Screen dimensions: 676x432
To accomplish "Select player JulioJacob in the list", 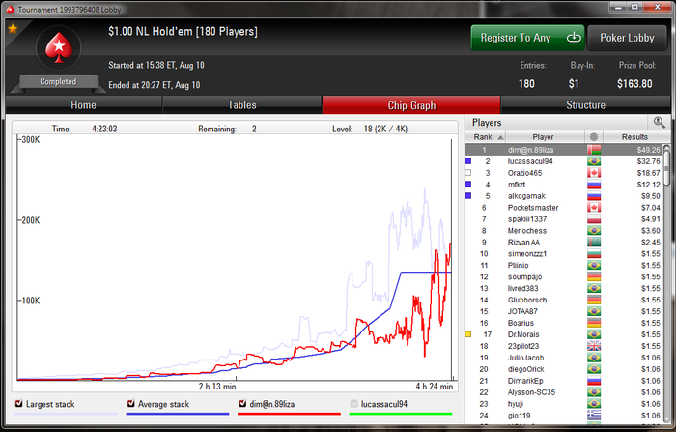I will [x=563, y=358].
